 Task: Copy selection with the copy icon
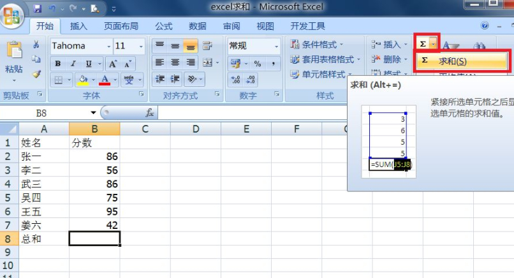pos(36,59)
